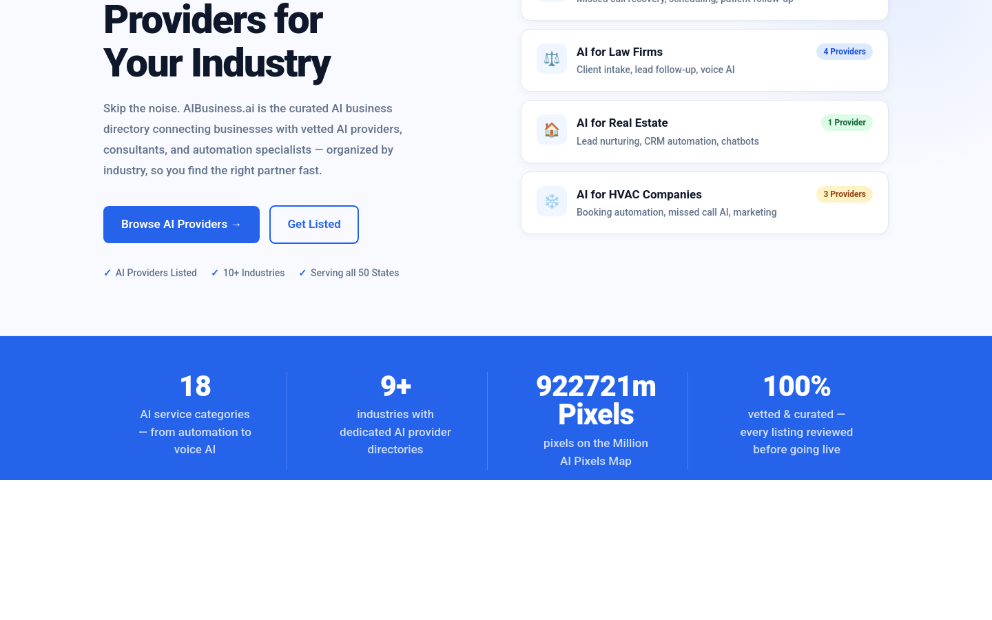Image resolution: width=992 pixels, height=620 pixels.
Task: Click the '100%' vetted & curated stat
Action: pos(796,386)
